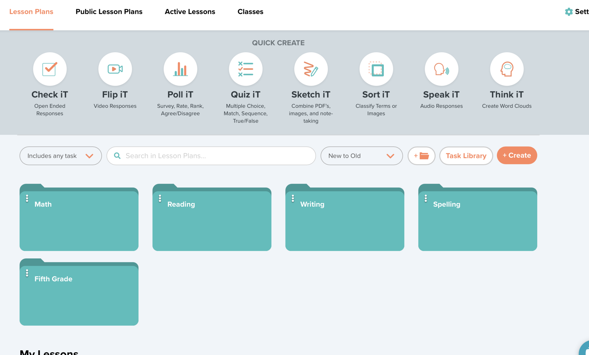Open the Settings gear icon
589x355 pixels.
[569, 12]
